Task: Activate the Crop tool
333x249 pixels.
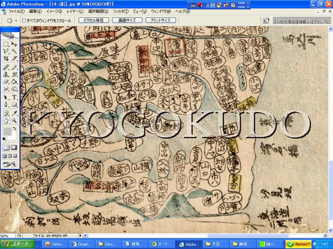Action: 6,58
